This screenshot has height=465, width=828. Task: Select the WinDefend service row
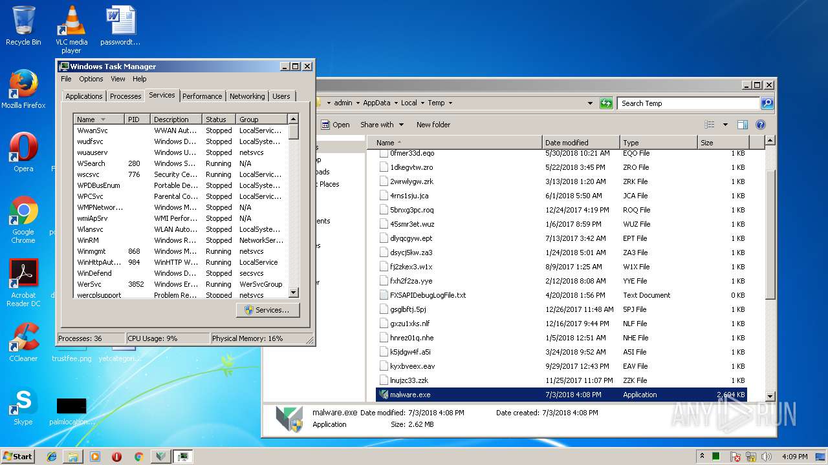pyautogui.click(x=180, y=273)
